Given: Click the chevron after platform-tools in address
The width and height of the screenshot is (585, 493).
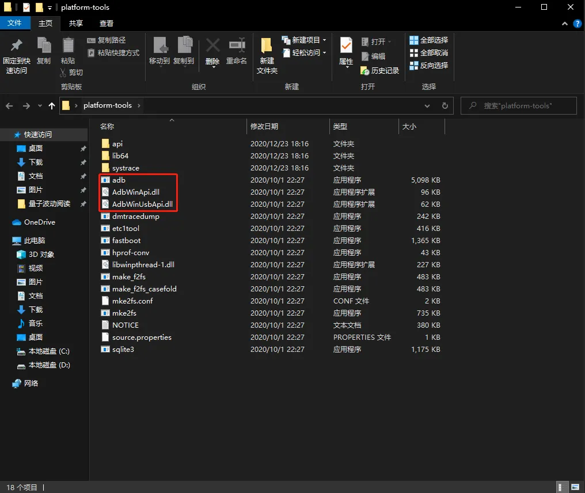Looking at the screenshot, I should point(139,105).
